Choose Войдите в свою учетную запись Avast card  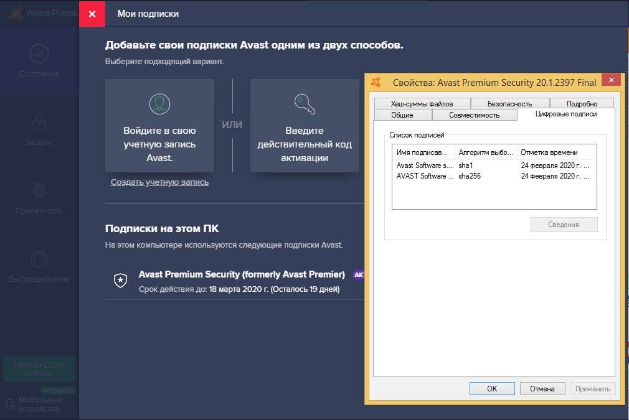(159, 126)
